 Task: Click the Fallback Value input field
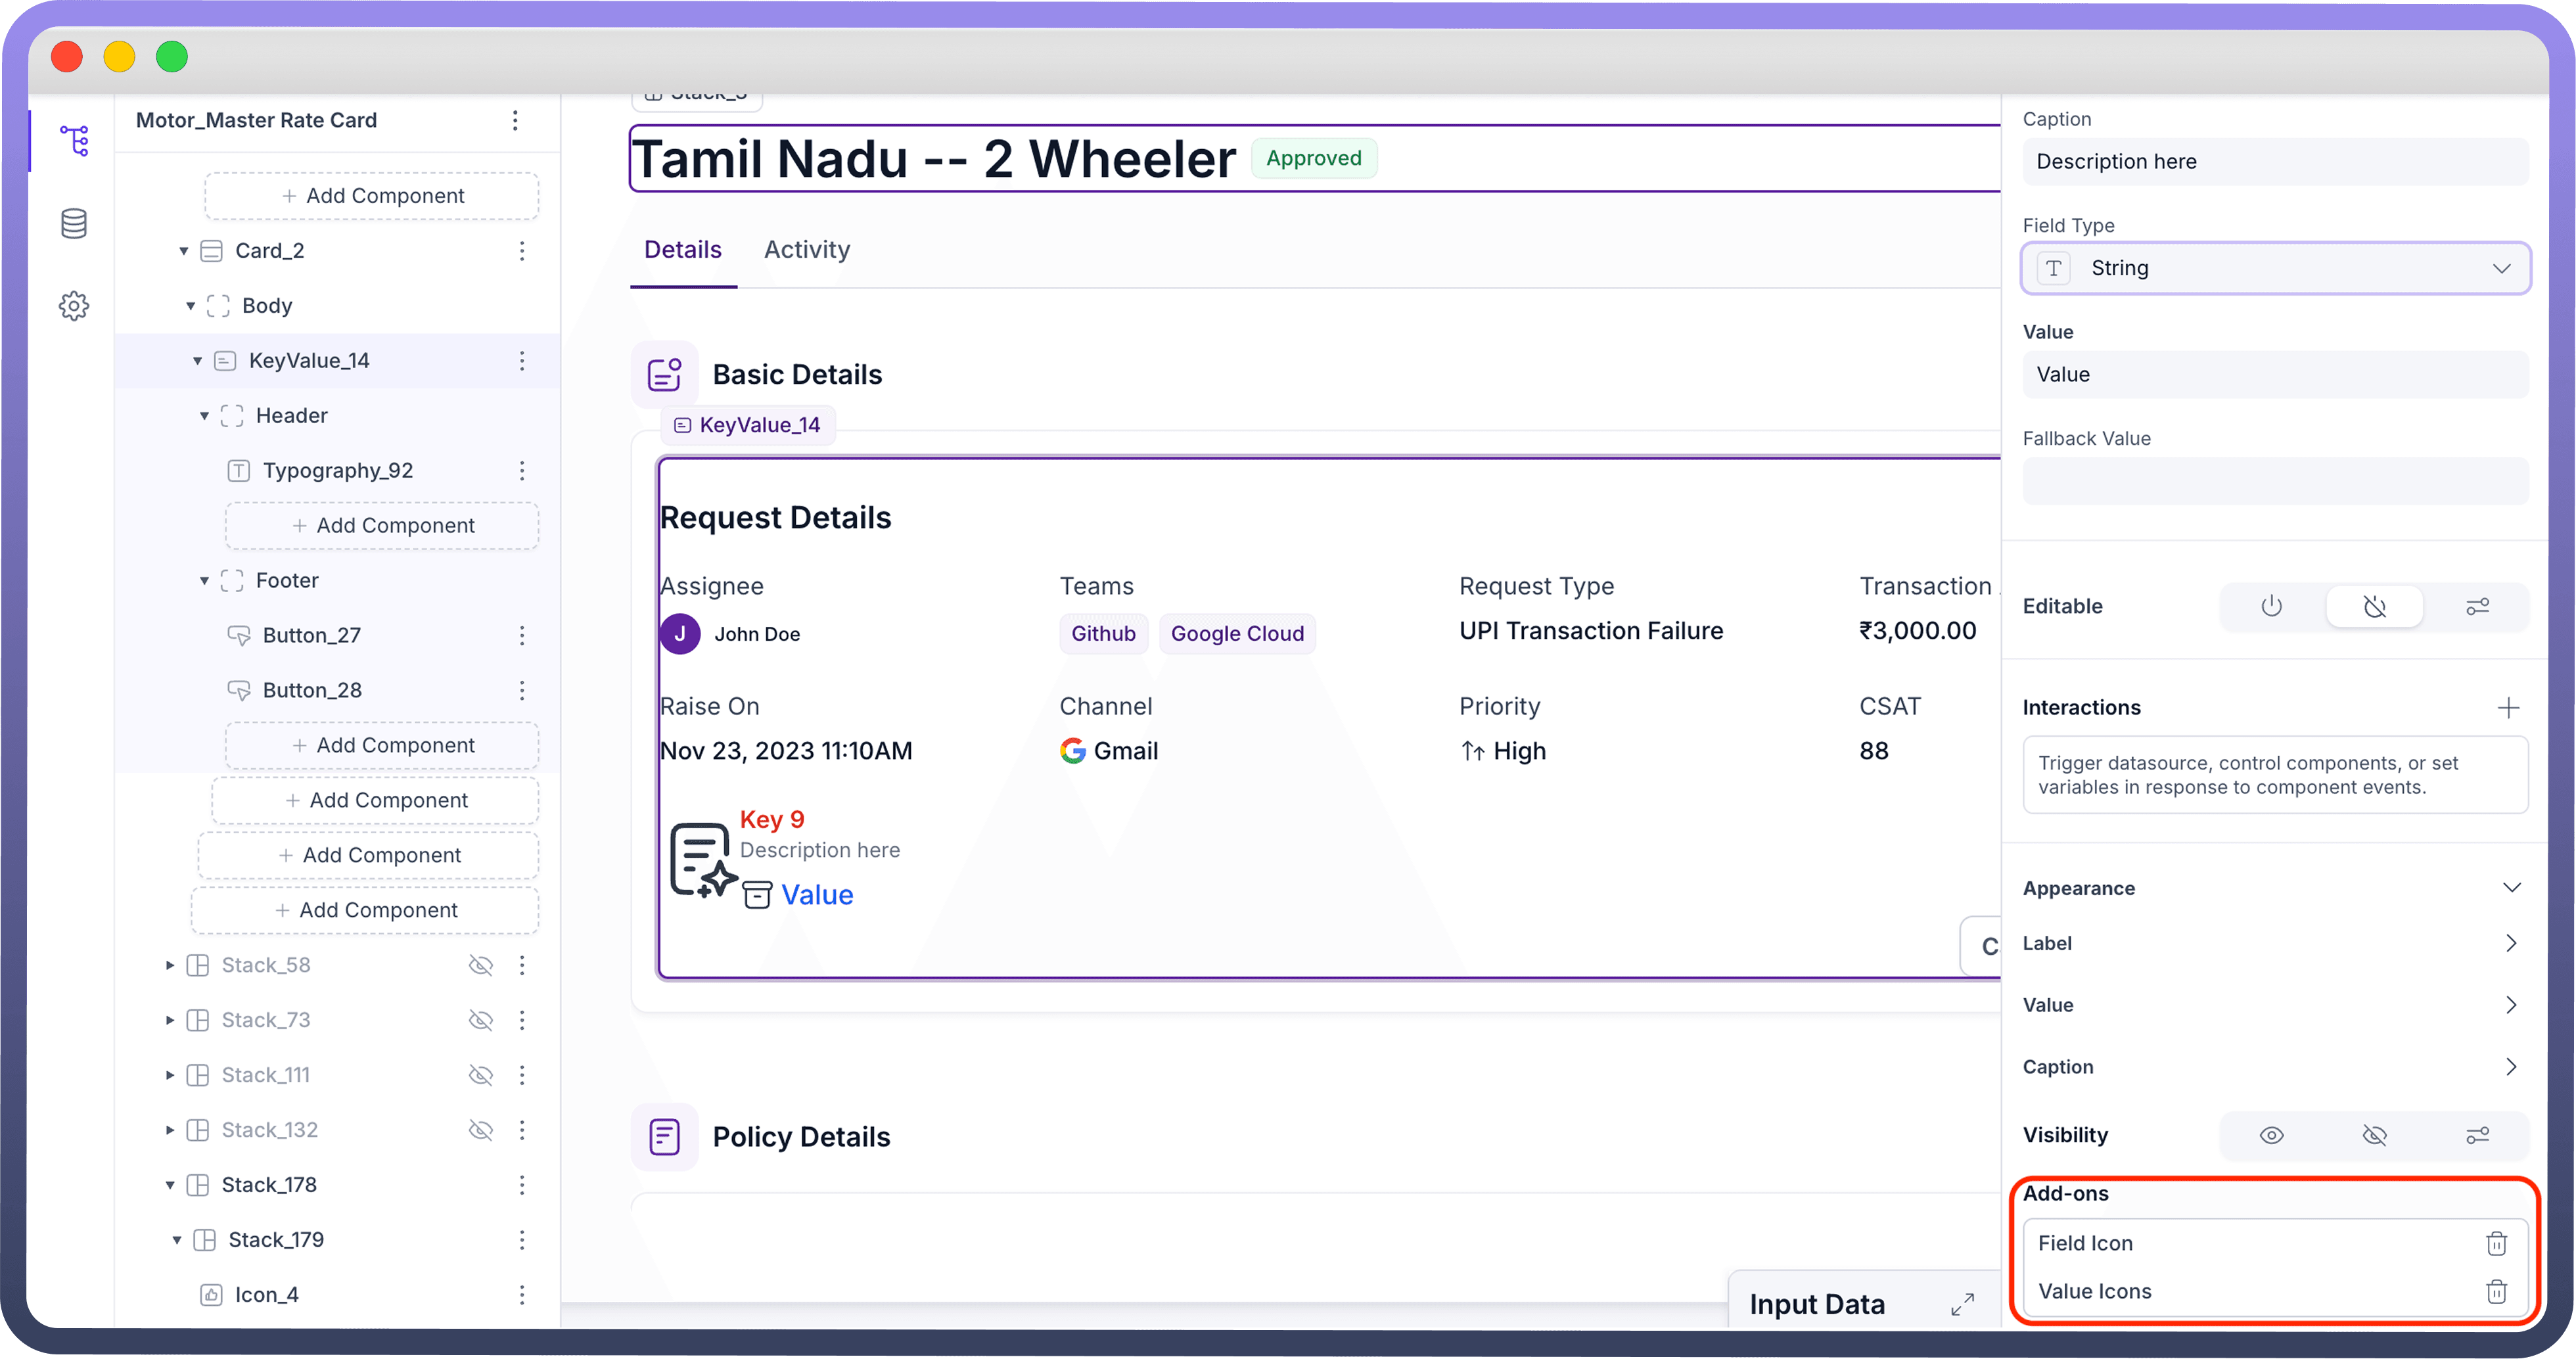[x=2275, y=482]
